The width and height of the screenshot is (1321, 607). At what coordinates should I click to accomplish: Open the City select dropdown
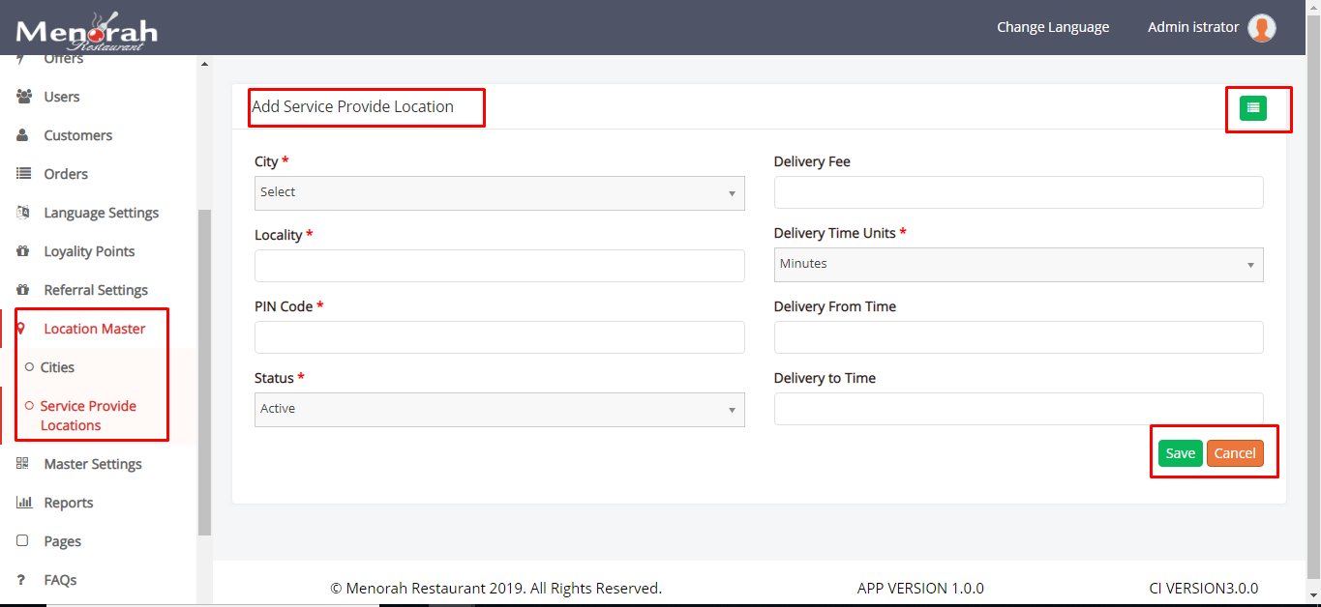(x=498, y=192)
